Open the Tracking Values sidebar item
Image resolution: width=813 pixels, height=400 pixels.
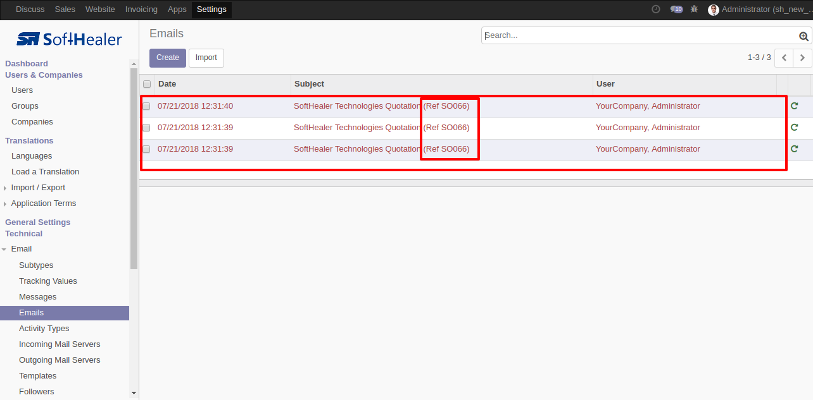[x=48, y=281]
